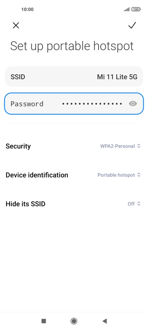148x330 pixels.
Task: Tap the battery indicator in the status bar
Action: (136, 9)
